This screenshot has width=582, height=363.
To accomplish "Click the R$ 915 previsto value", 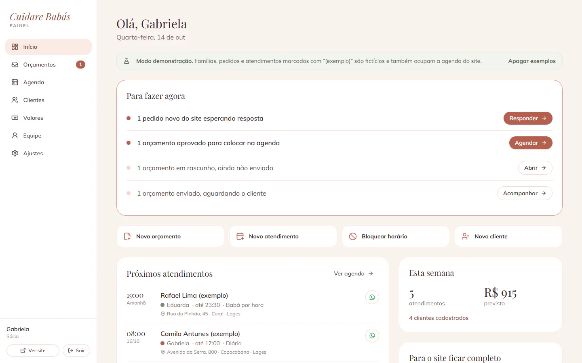I will pyautogui.click(x=500, y=293).
